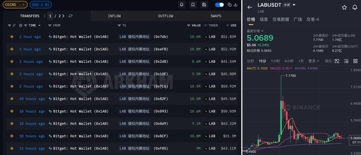Select the 广场 tab
The image size is (361, 155).
(x=298, y=19)
